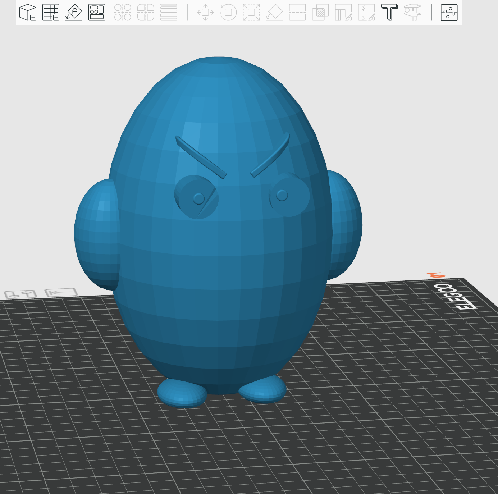Open plate settings slider icon on bed

click(x=20, y=294)
